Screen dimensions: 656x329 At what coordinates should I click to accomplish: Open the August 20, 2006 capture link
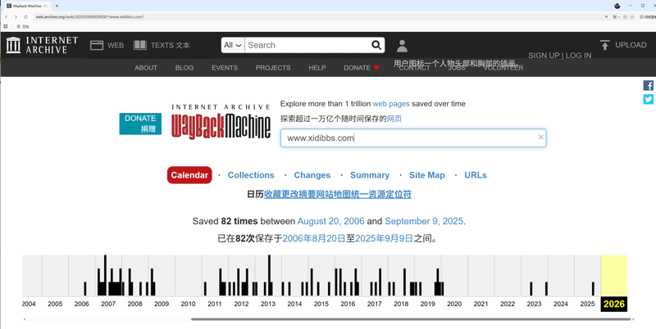point(331,221)
